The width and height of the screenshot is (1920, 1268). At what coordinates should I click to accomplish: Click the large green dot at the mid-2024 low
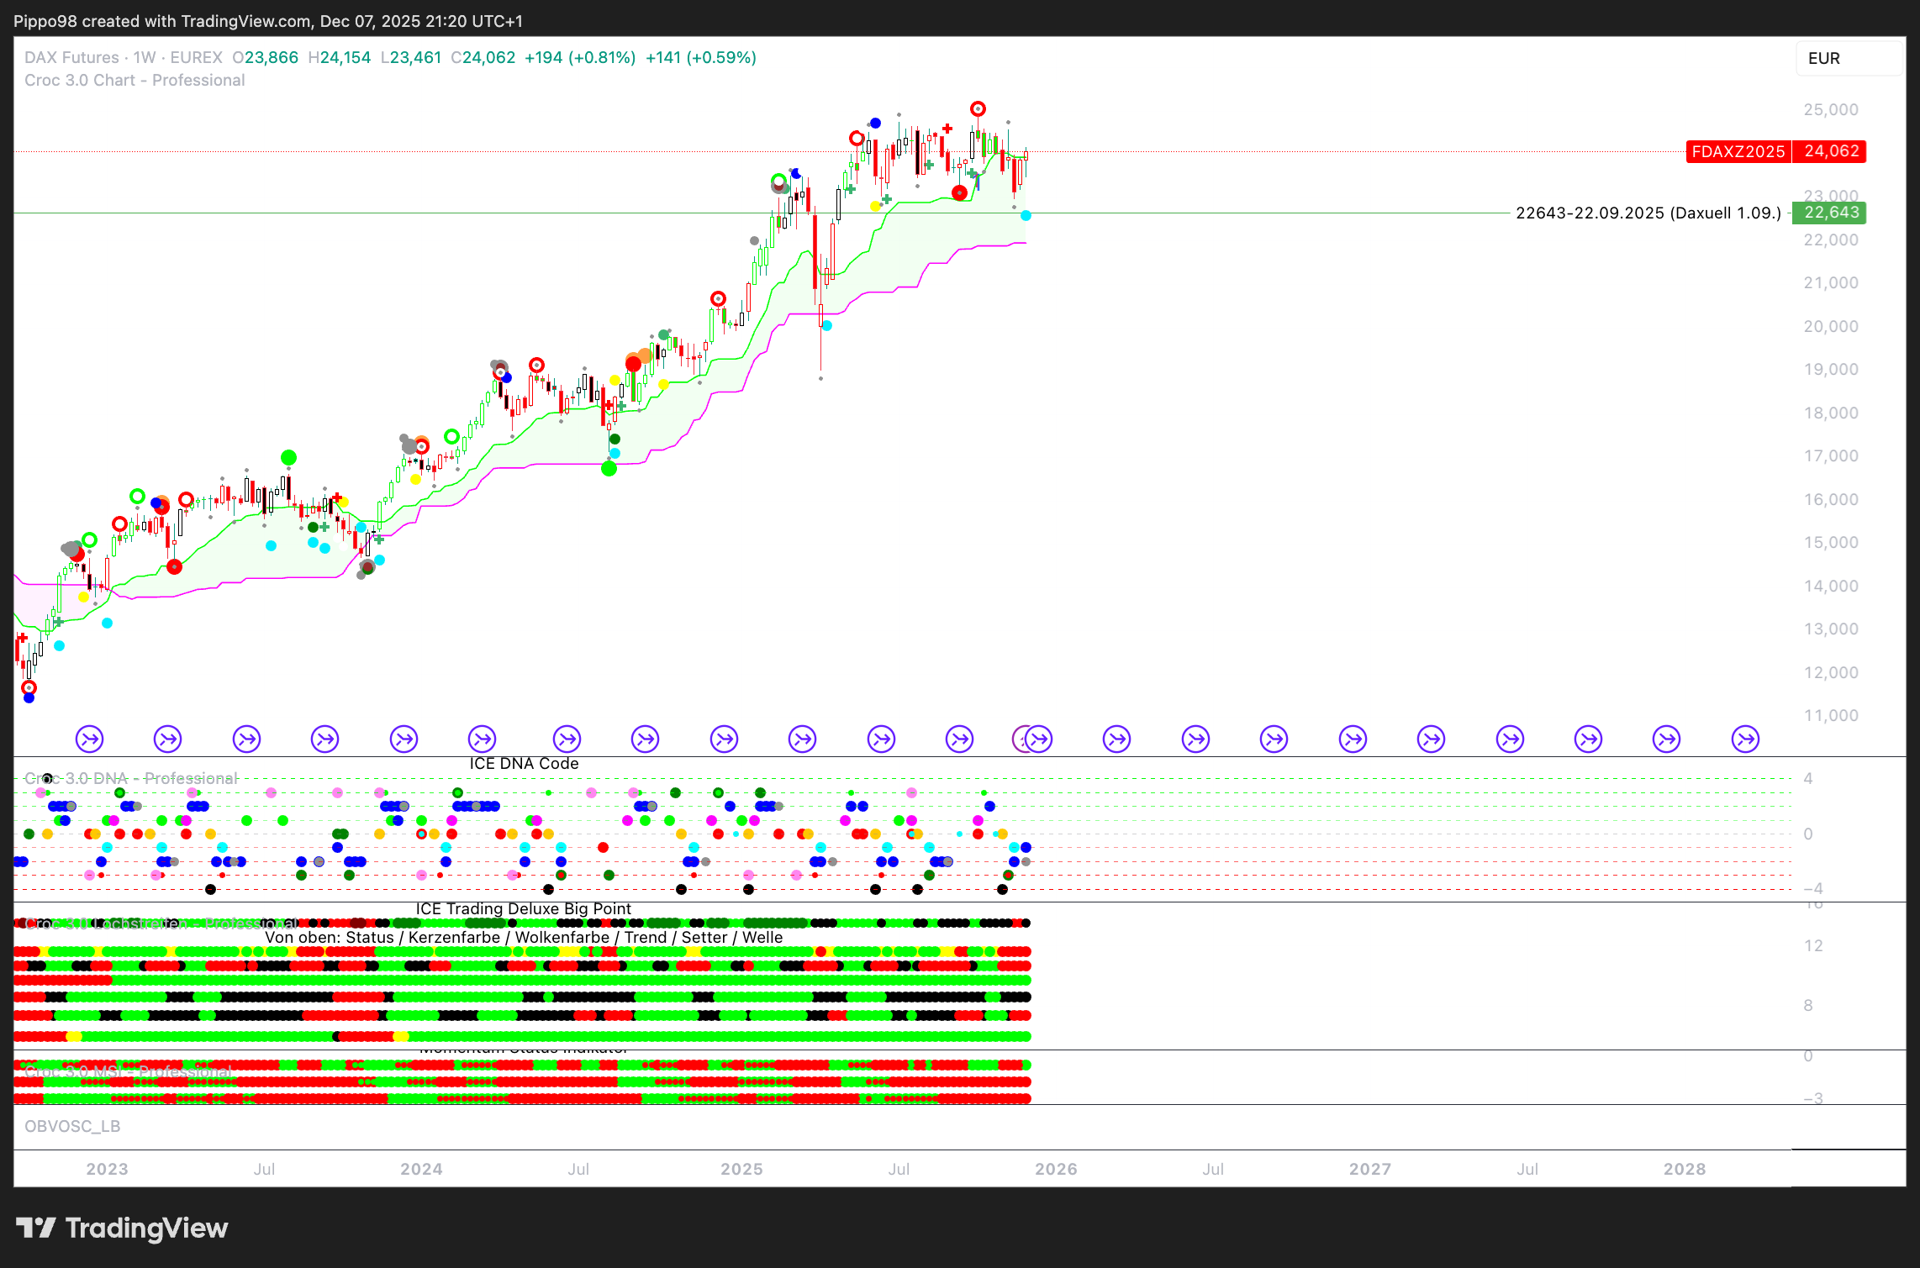tap(609, 469)
